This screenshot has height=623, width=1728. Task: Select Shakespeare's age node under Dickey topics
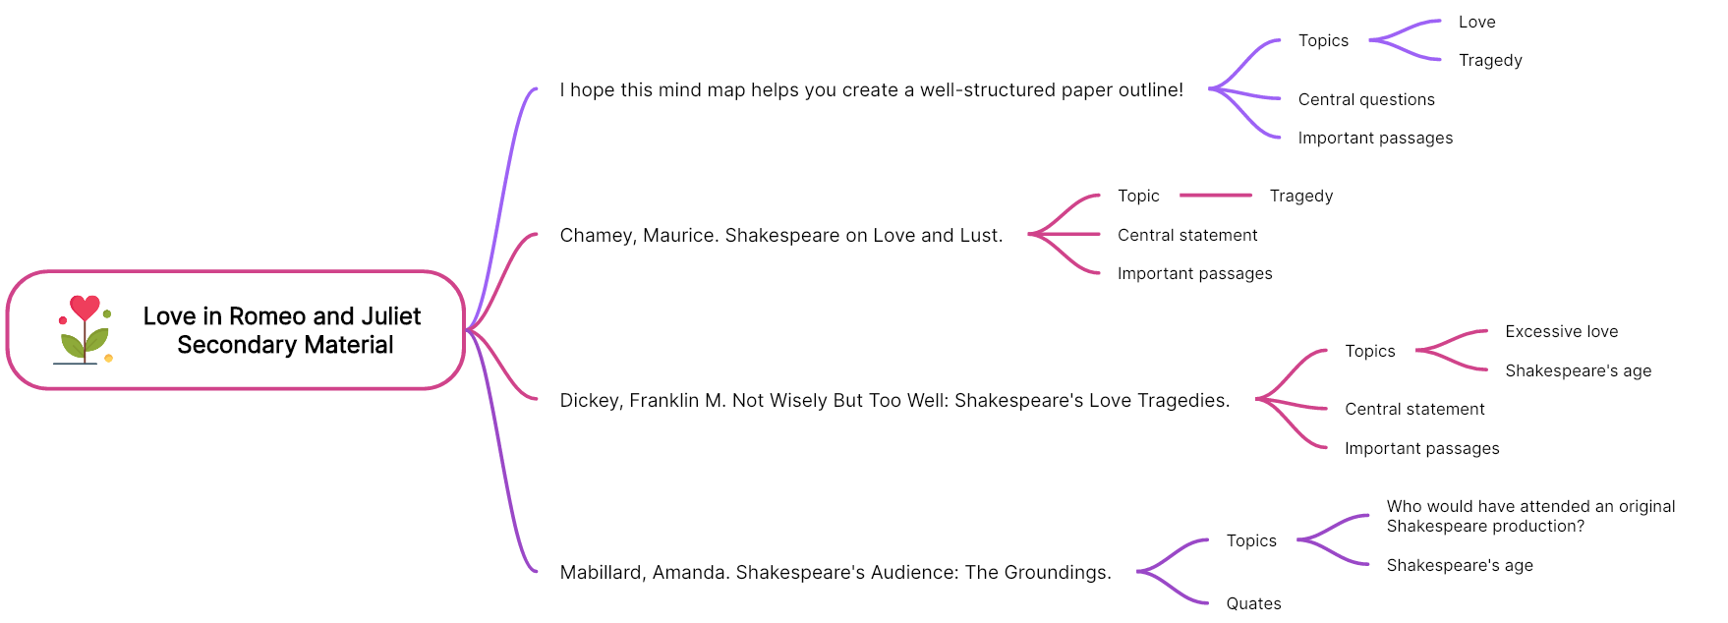(x=1578, y=370)
